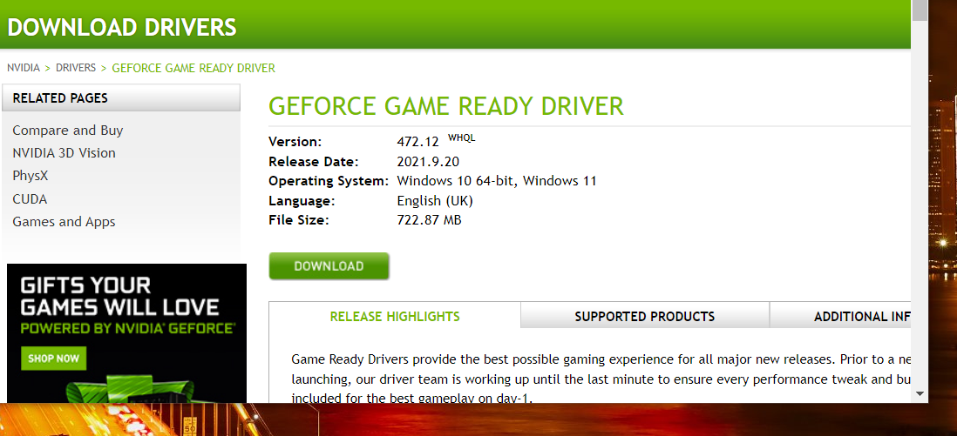Click the WHQL superscript label
Screen dimensions: 957x436
tap(461, 138)
